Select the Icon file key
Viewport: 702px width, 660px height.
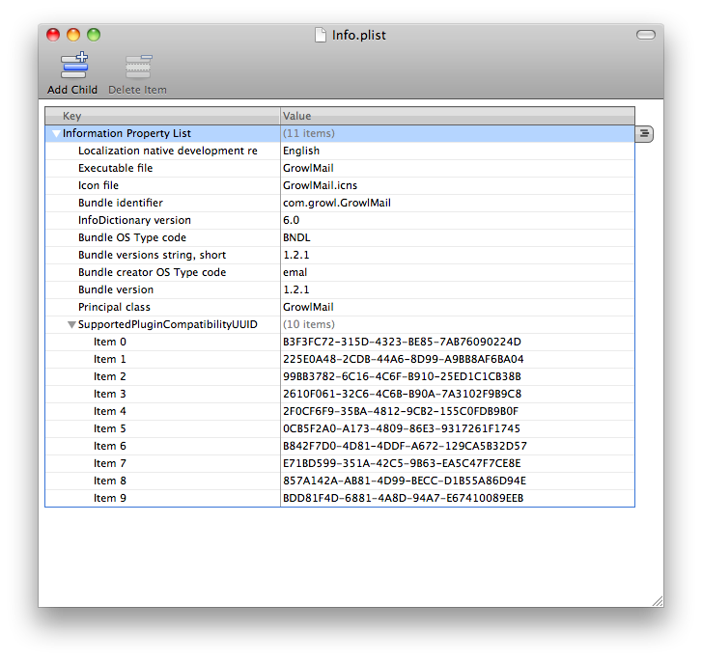98,185
